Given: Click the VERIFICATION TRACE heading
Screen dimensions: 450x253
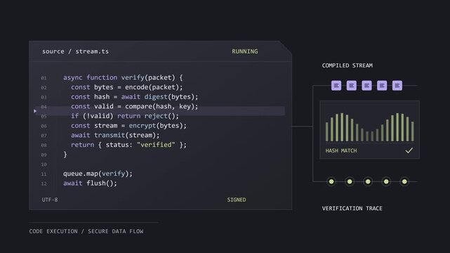Looking at the screenshot, I should click(352, 209).
